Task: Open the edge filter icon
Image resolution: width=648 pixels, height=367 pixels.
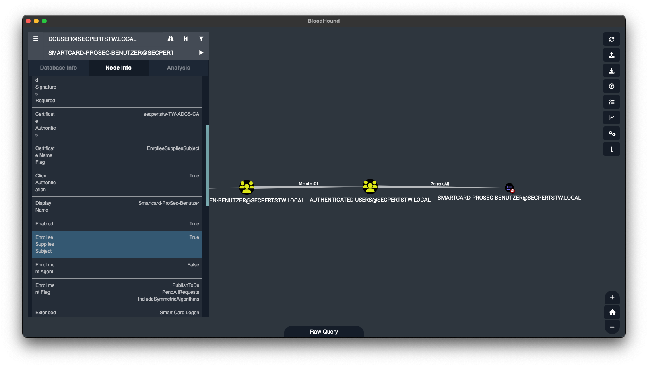Action: click(201, 39)
